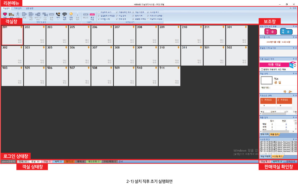
Task: Click the 외출 walking person icon
Action: click(x=18, y=14)
